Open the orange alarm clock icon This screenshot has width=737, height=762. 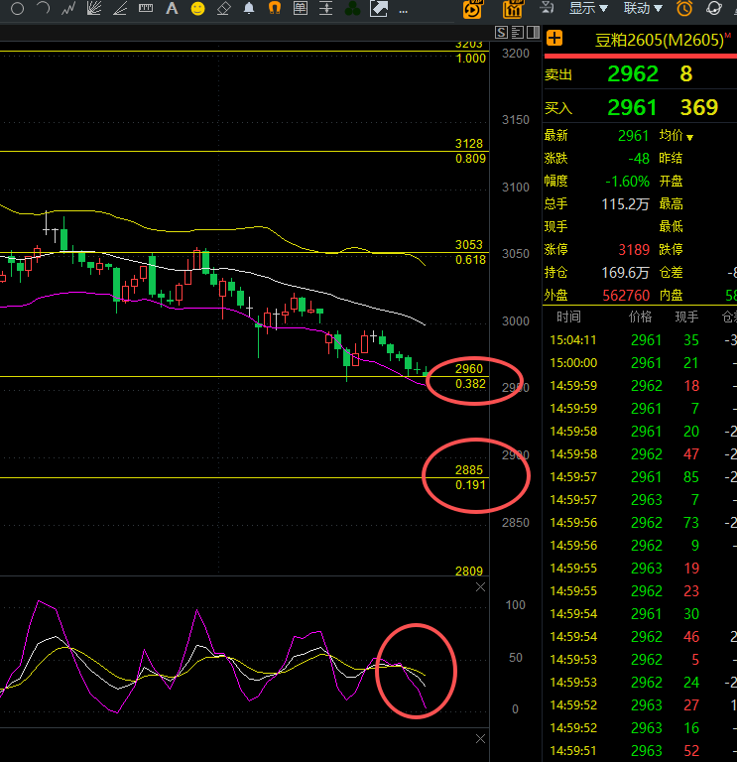[x=684, y=8]
